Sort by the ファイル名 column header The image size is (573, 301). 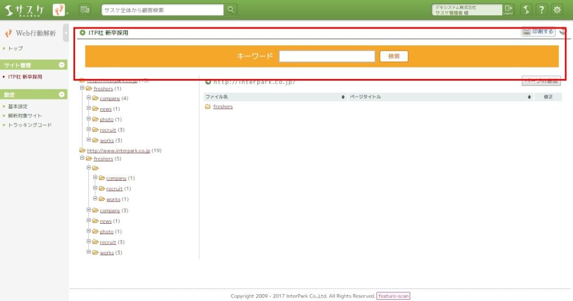point(273,97)
